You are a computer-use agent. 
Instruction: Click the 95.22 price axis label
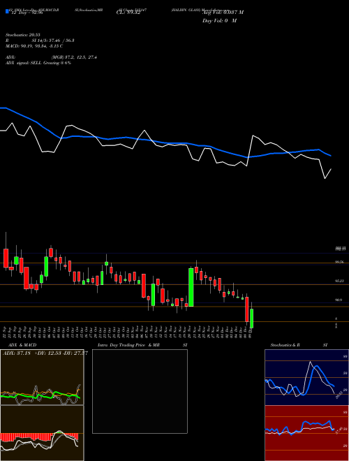click(340, 281)
